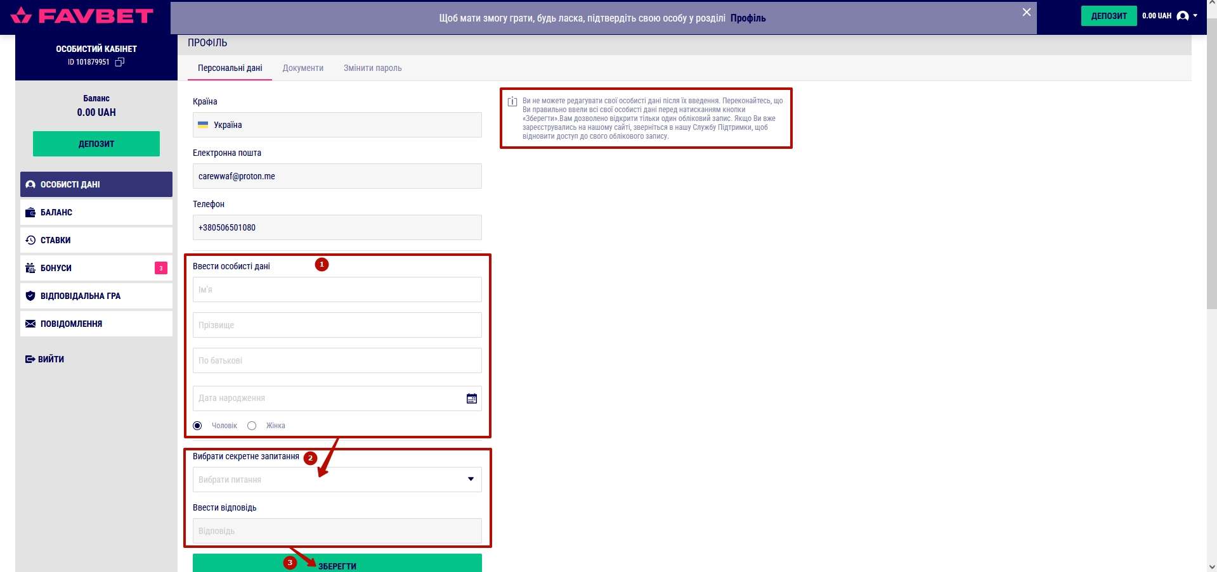This screenshot has width=1217, height=572.
Task: Open the Країна country selector
Action: (x=337, y=125)
